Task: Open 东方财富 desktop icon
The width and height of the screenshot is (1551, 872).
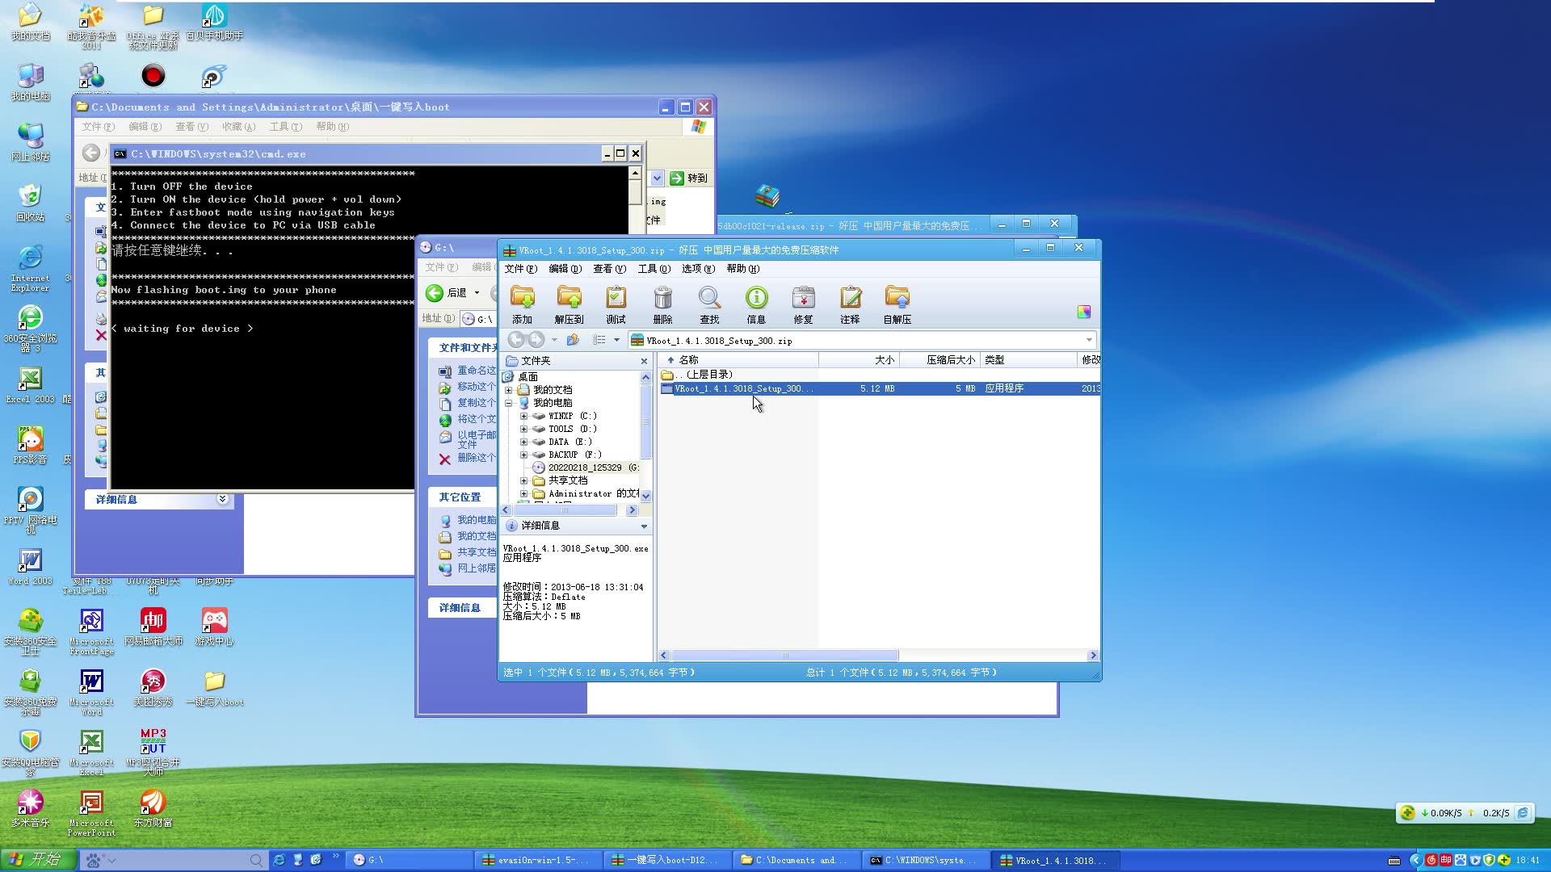Action: coord(153,809)
